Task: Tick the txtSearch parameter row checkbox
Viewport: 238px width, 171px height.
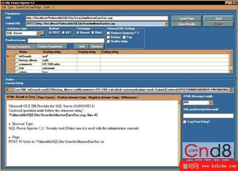Action: tap(16, 56)
